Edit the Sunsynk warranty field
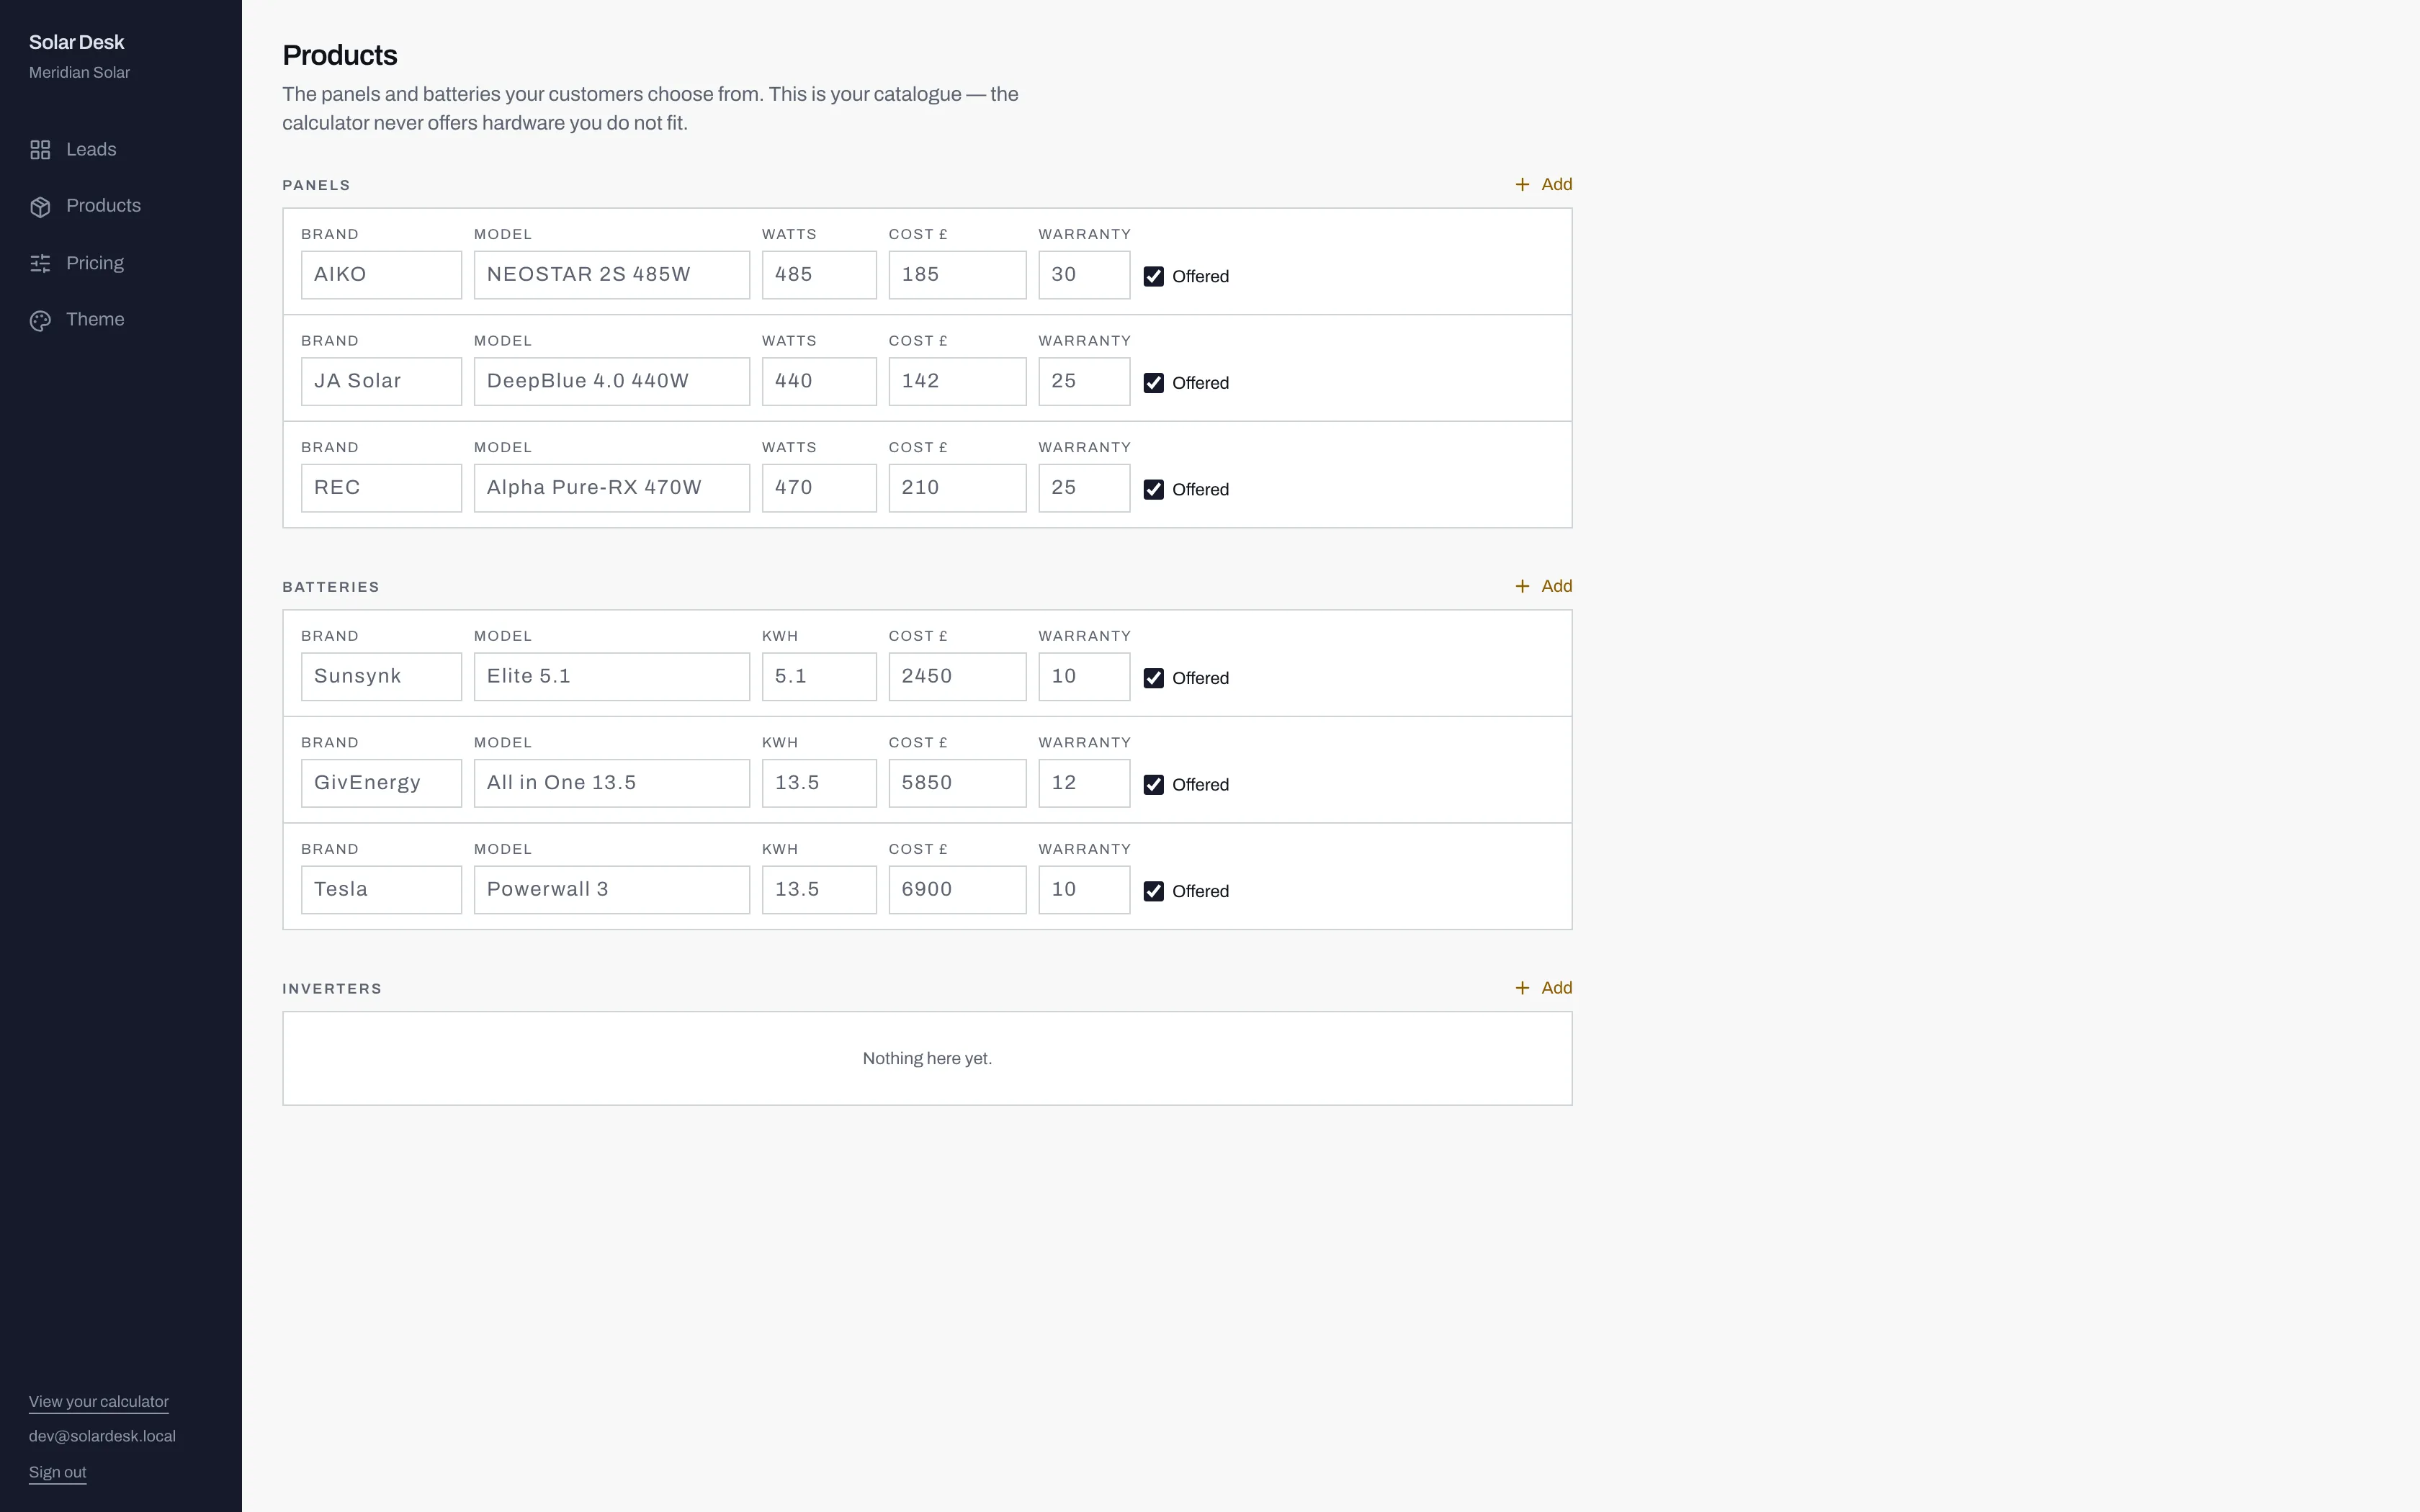This screenshot has height=1512, width=2420. pyautogui.click(x=1084, y=677)
